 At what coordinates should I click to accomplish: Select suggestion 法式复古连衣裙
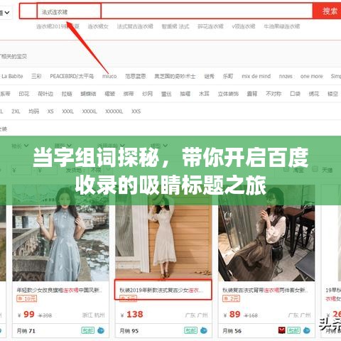(135, 26)
